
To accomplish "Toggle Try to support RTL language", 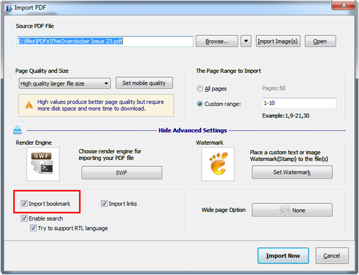I will coord(34,228).
